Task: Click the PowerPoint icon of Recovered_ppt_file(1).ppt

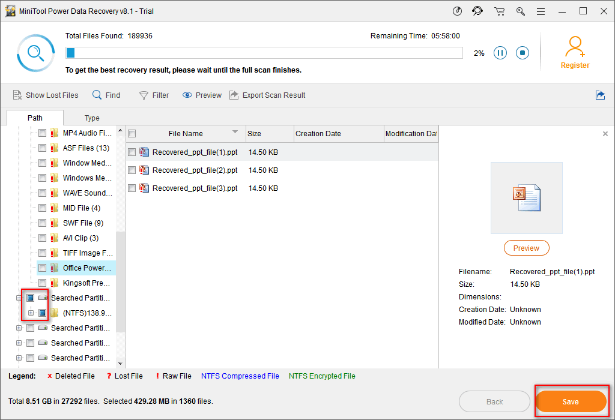Action: tap(144, 152)
